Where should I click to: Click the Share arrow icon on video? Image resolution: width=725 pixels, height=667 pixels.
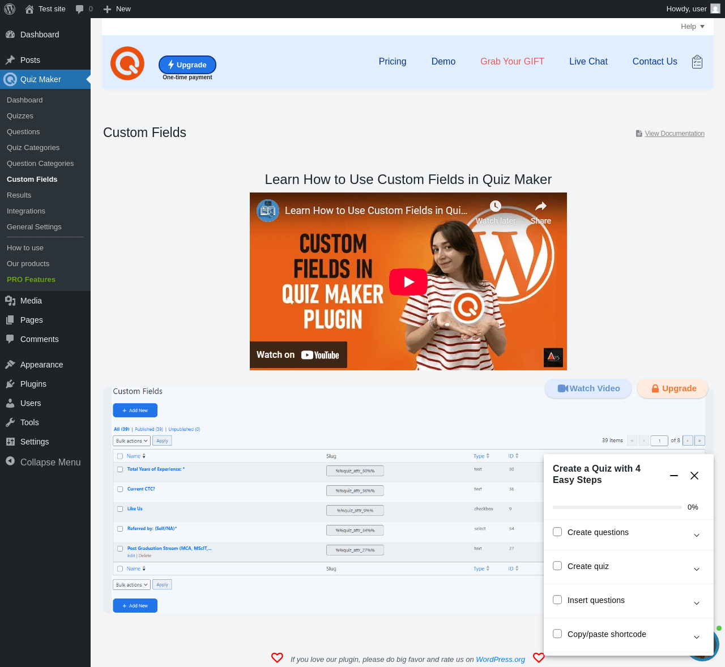click(x=541, y=206)
